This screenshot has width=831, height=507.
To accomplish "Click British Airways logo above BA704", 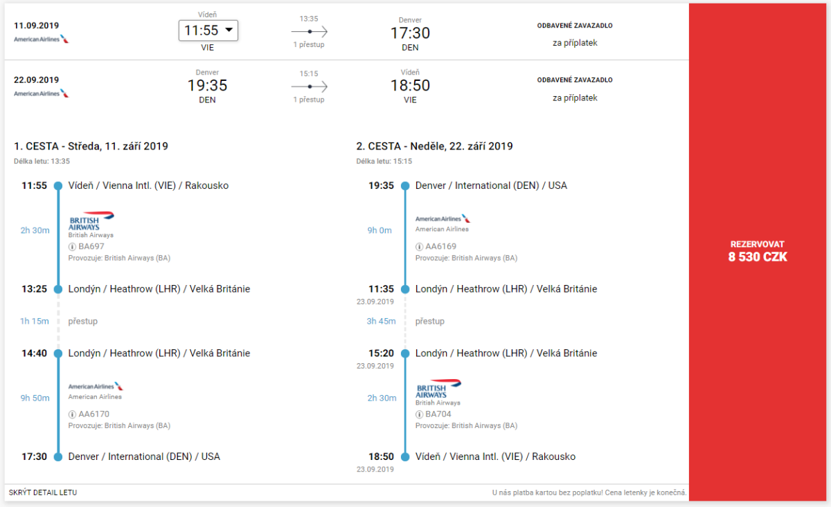I will point(438,389).
